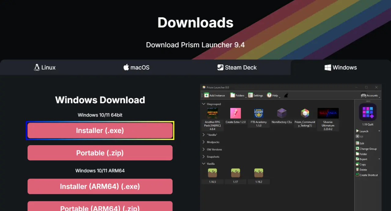Viewport: 391px width, 211px height.
Task: Select the Silvania: Ultimatum instance thumbnail
Action: 328,113
